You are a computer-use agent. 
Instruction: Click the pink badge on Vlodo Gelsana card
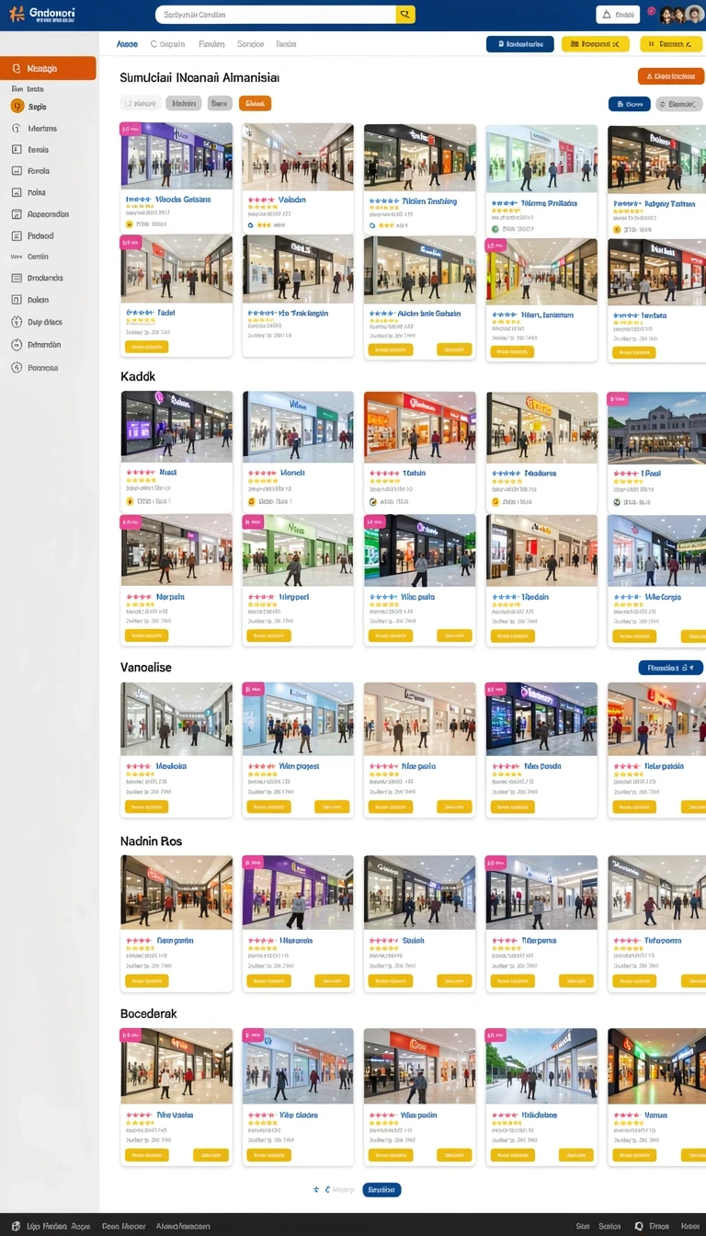[x=131, y=130]
